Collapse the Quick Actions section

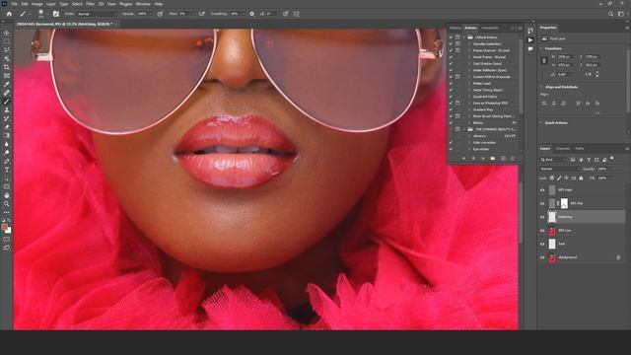[541, 122]
